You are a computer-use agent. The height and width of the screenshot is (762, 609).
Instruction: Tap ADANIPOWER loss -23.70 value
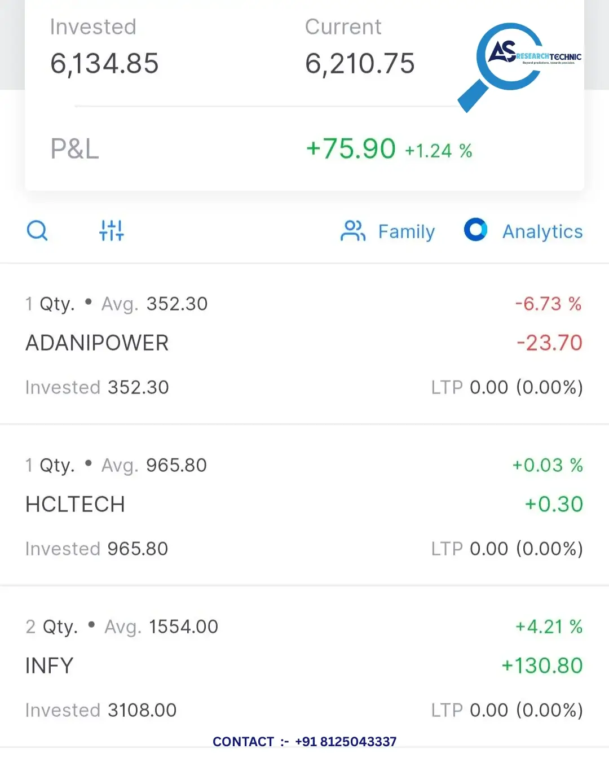point(549,343)
